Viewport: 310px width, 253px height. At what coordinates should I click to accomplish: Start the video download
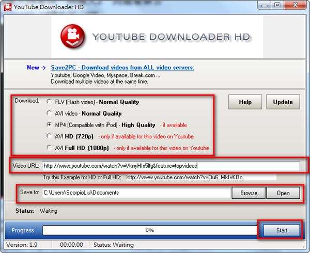(x=282, y=230)
